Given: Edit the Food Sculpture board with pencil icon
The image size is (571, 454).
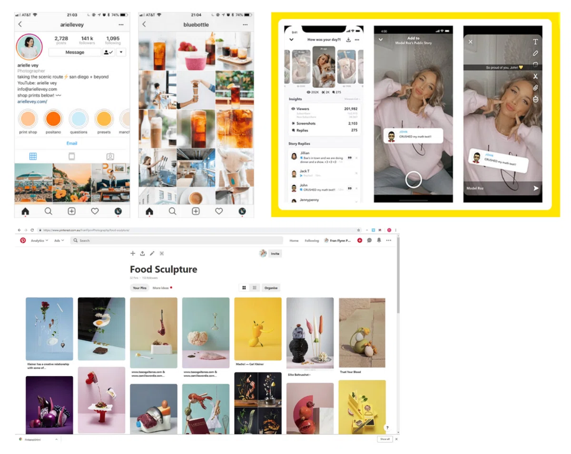Looking at the screenshot, I should (x=152, y=254).
